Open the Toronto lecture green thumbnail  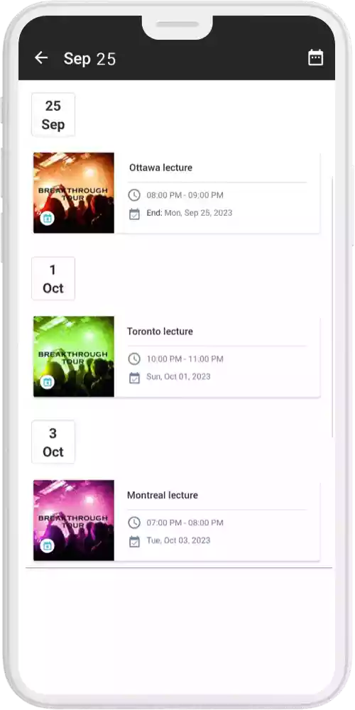(74, 356)
